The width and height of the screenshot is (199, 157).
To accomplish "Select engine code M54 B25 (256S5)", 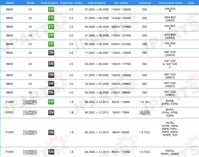I will coord(170,19).
